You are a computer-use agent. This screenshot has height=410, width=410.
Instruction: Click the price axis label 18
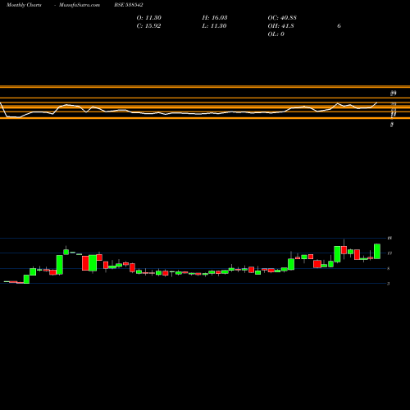point(389,238)
